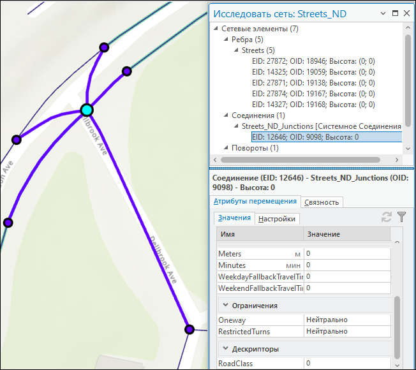Click the Имя column header
This screenshot has width=416, height=370.
[x=260, y=234]
